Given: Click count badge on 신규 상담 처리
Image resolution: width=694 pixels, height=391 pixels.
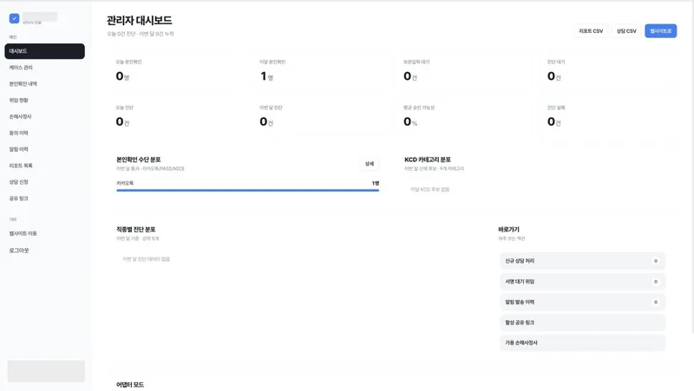Looking at the screenshot, I should pos(656,261).
